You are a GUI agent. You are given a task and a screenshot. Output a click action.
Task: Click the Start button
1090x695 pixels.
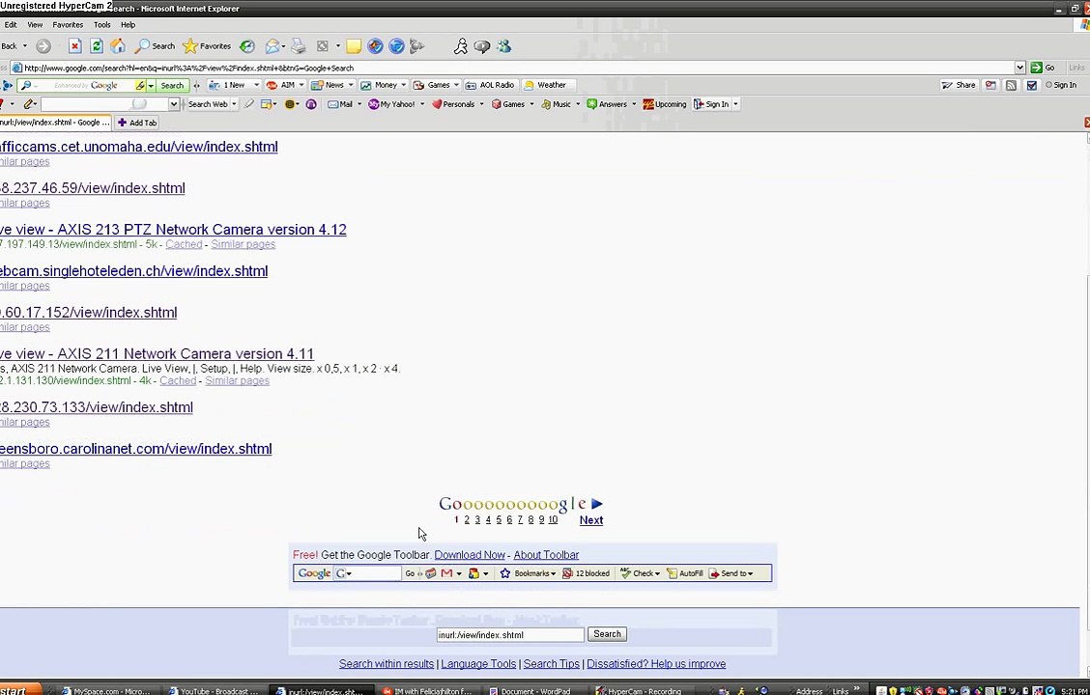21,691
